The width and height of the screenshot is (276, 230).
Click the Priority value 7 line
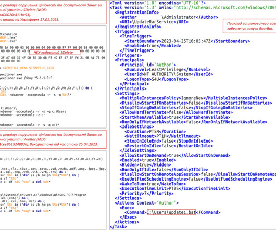pos(146,193)
